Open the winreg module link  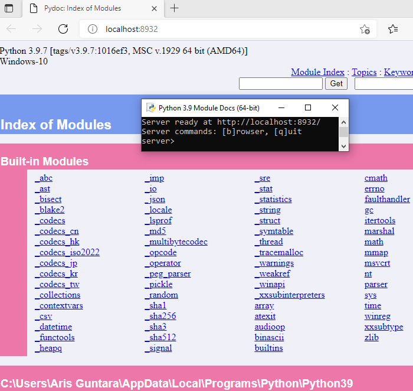click(378, 316)
